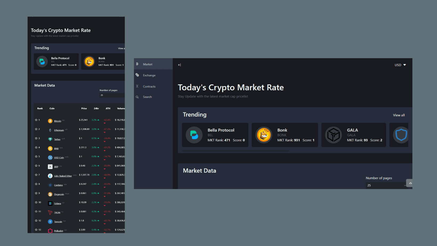Image resolution: width=437 pixels, height=246 pixels.
Task: Favorite Solana with its star toggle
Action: (x=36, y=202)
